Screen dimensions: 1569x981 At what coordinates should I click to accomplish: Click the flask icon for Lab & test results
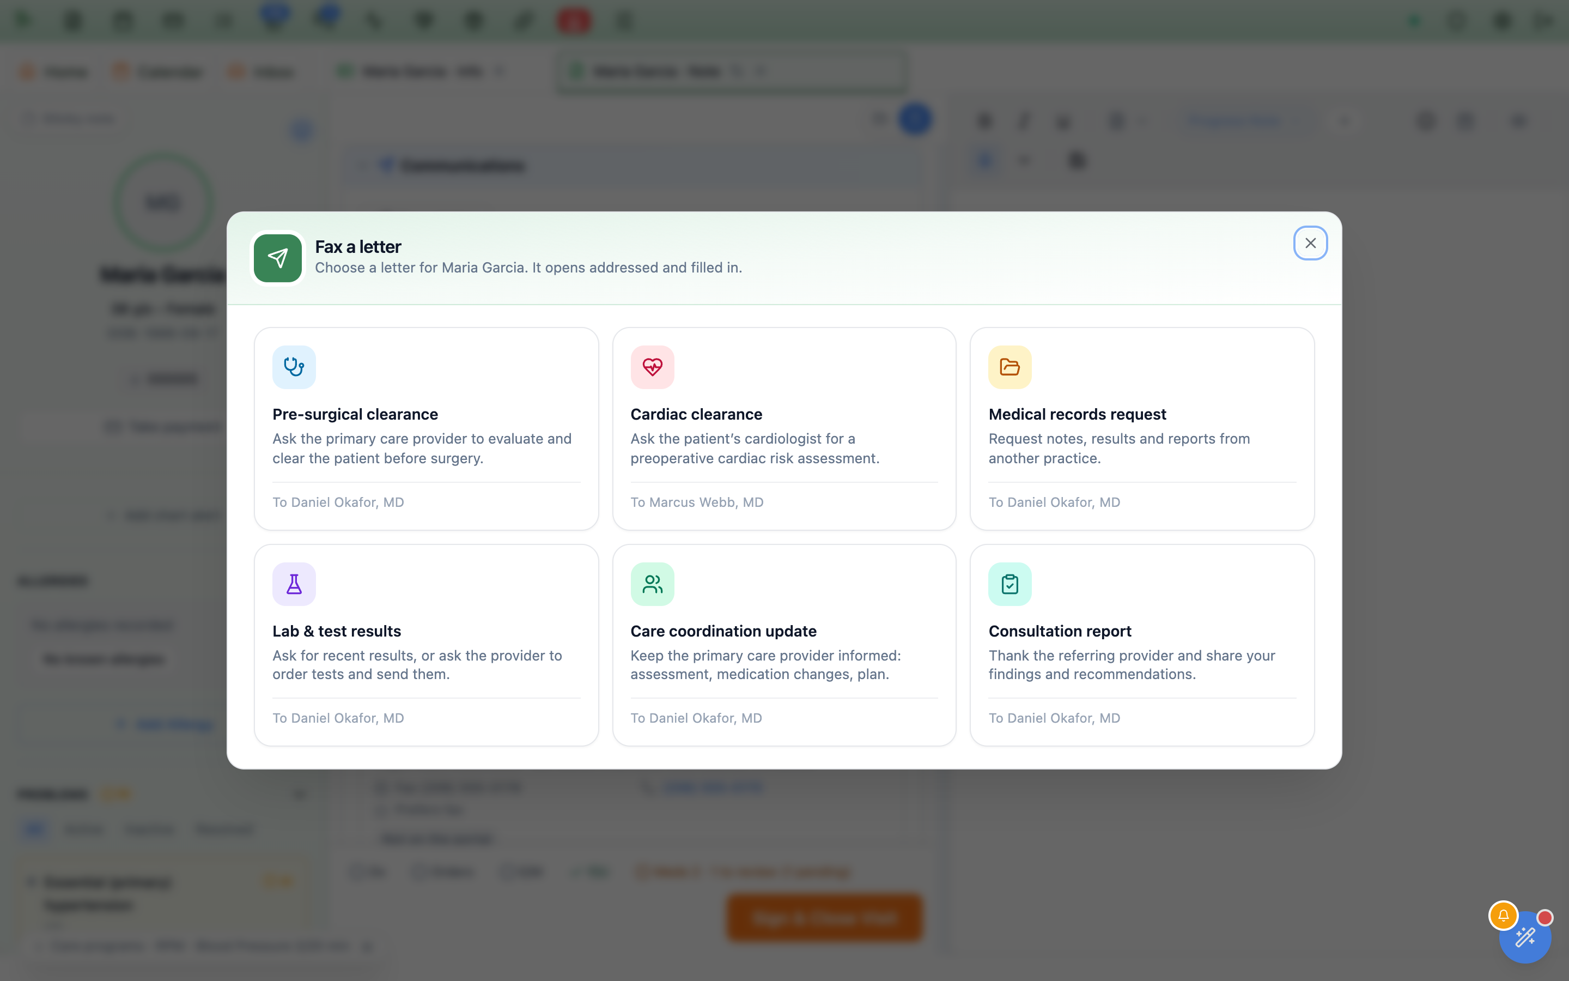tap(294, 584)
